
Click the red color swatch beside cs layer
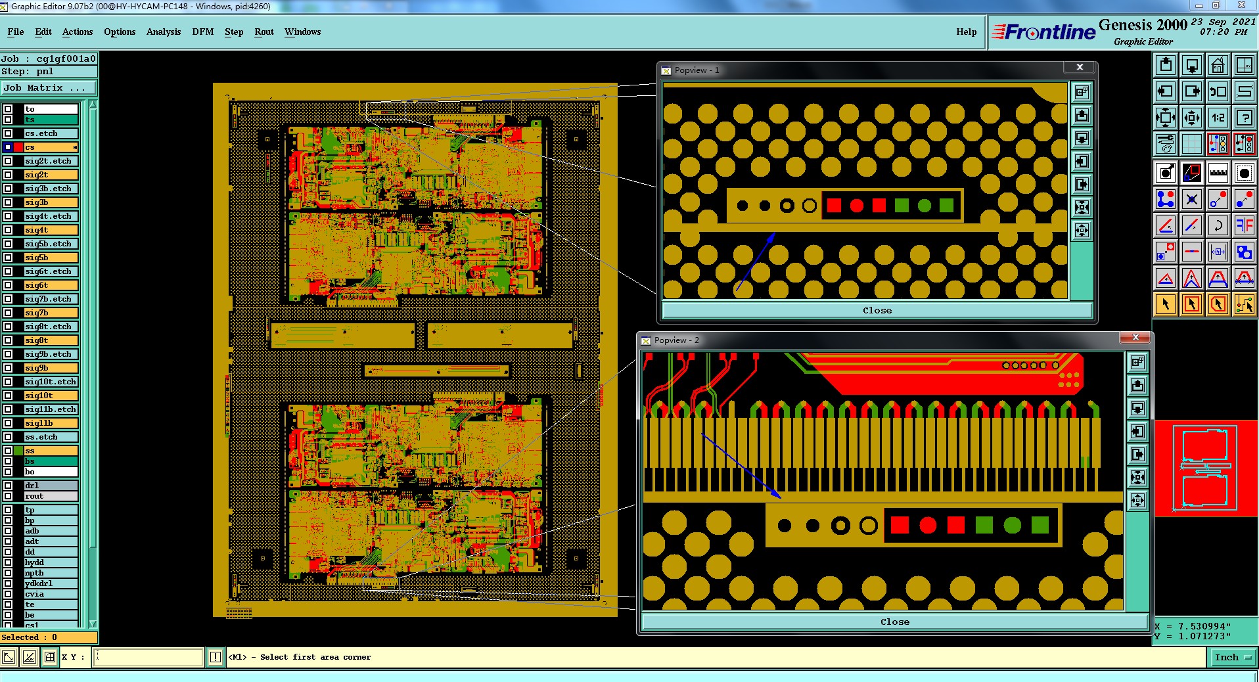pyautogui.click(x=18, y=147)
